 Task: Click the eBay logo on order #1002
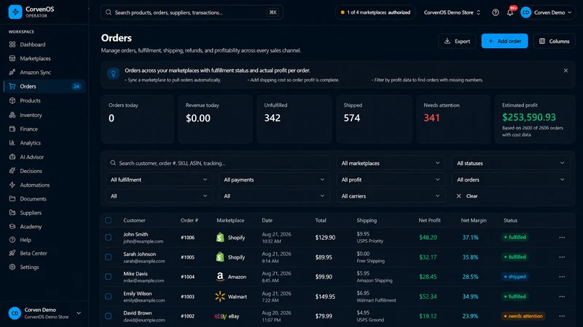(221, 316)
